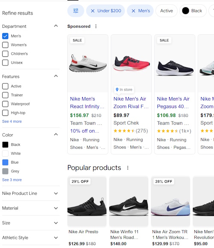The width and height of the screenshot is (214, 248).
Task: Remove Men's filter chip via X icon
Action: point(134,11)
